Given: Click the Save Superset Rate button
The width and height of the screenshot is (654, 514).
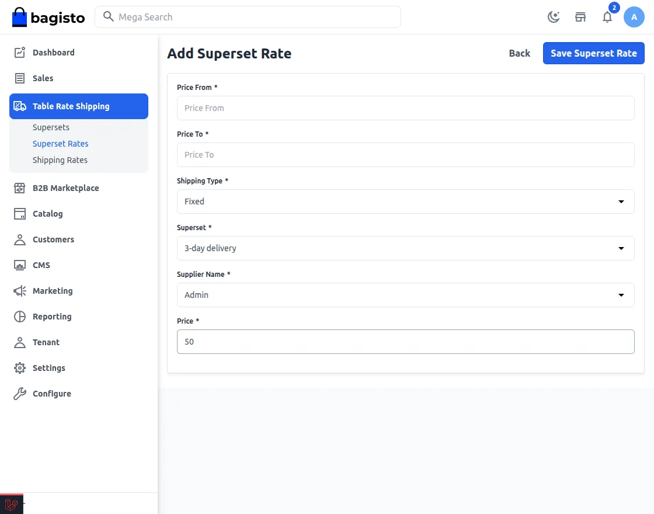Looking at the screenshot, I should pyautogui.click(x=593, y=53).
